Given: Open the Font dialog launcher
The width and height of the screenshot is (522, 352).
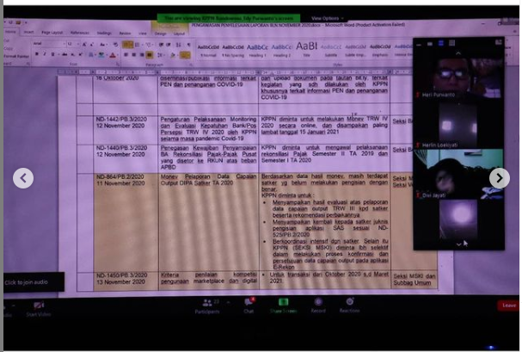Looking at the screenshot, I should click(x=117, y=64).
